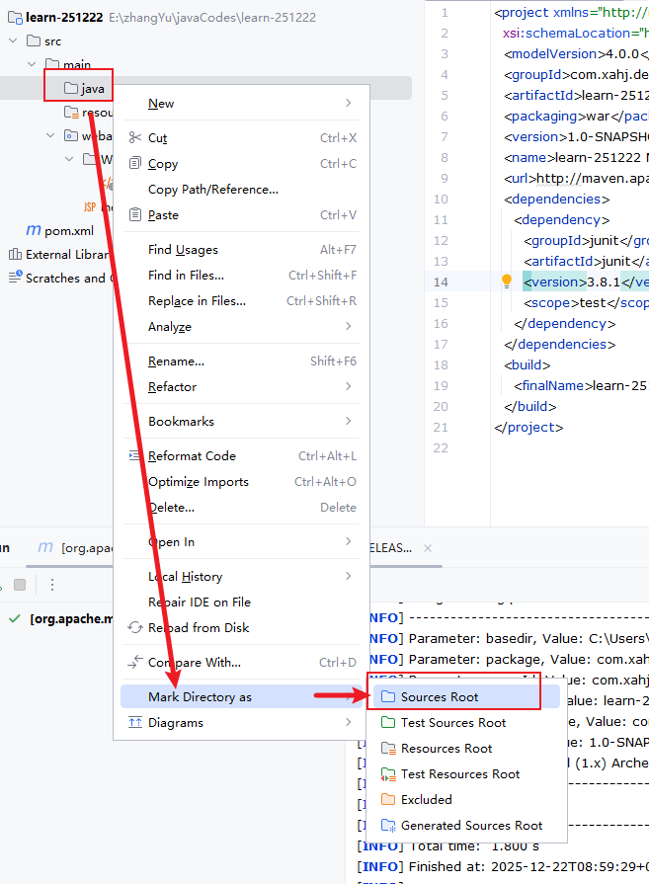Click the Diagrams icon

click(134, 722)
